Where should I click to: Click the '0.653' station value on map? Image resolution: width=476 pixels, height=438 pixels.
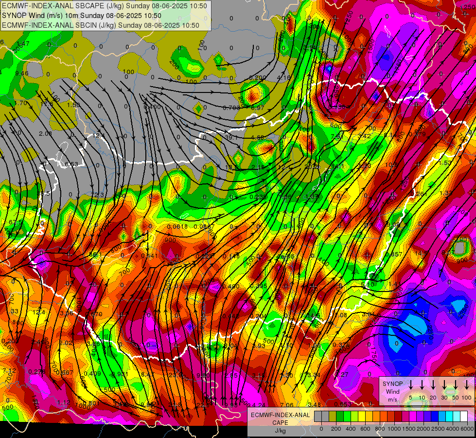342,404
